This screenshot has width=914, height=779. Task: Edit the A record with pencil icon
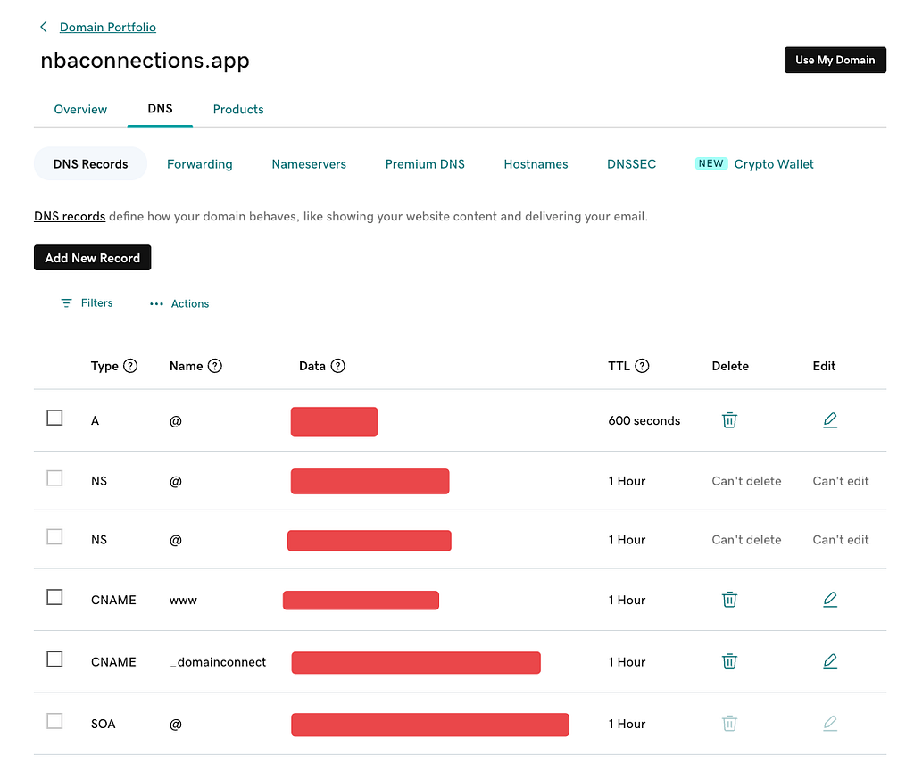[x=830, y=420]
